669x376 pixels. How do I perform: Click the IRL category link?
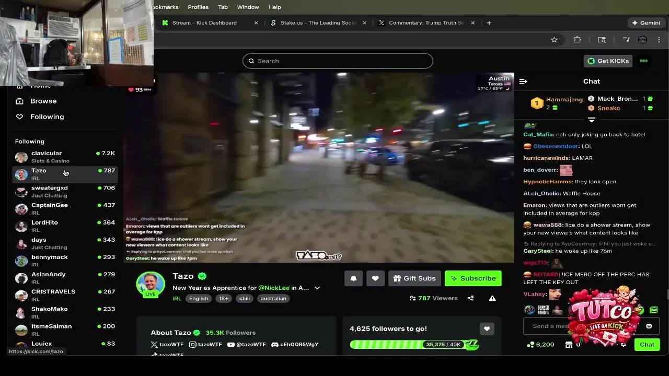point(177,299)
